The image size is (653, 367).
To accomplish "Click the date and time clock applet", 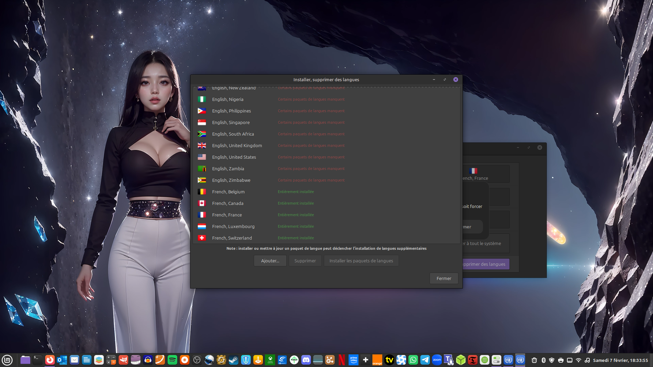I will point(620,360).
